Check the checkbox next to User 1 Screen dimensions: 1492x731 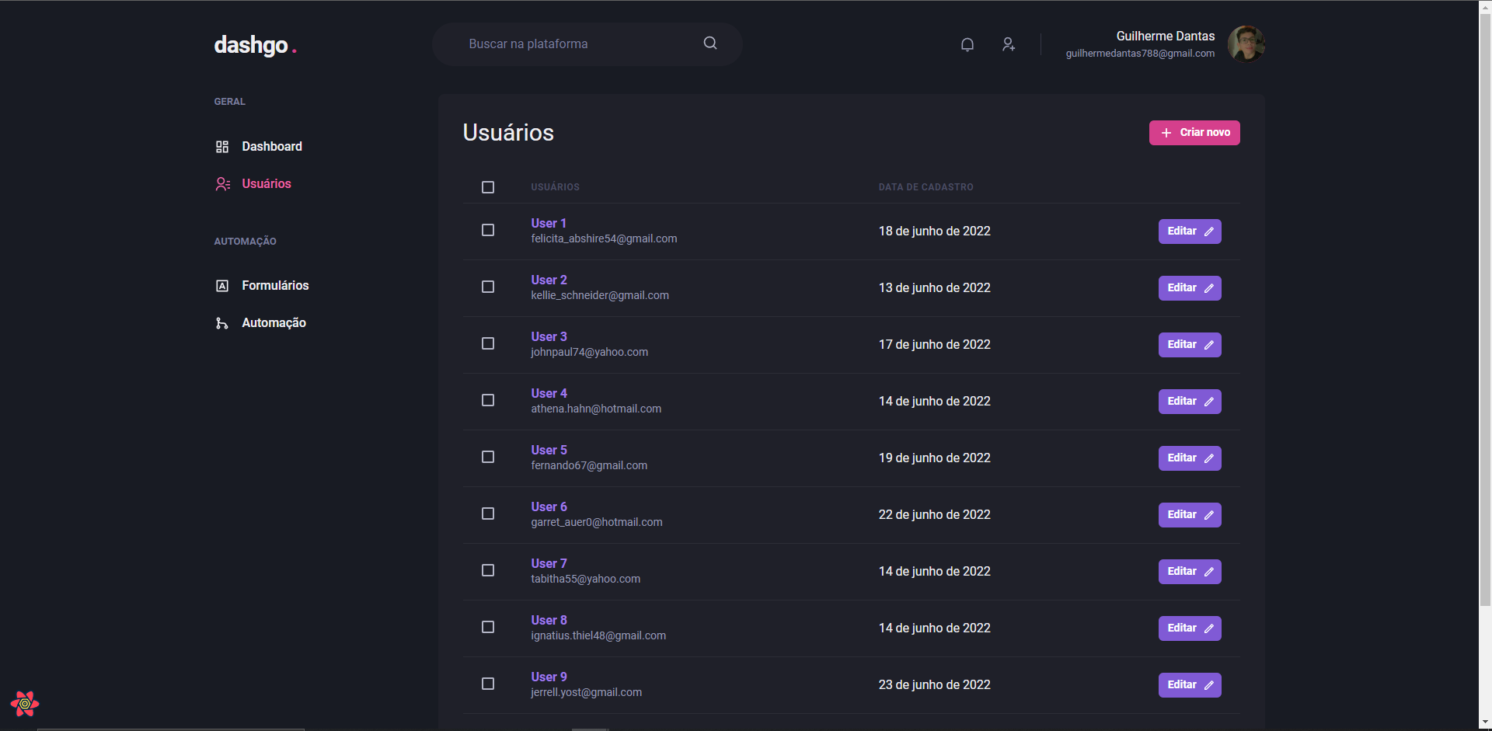(488, 230)
